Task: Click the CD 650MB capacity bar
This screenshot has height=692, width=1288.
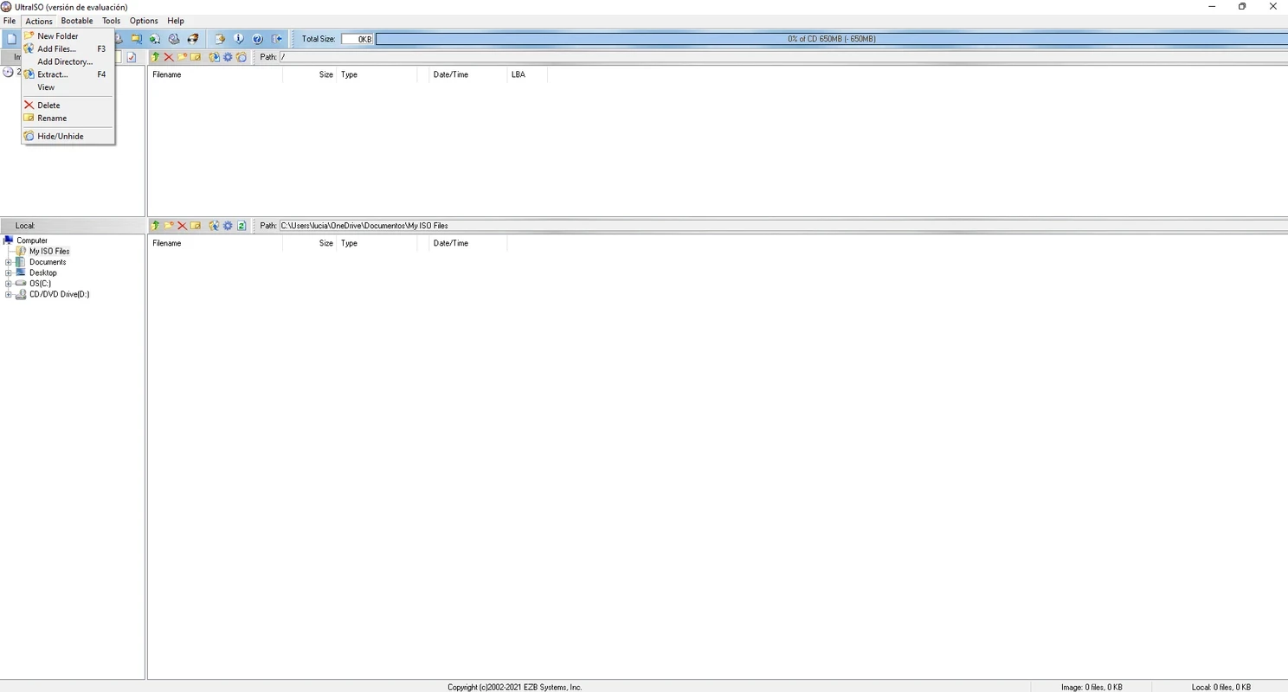Action: point(831,39)
